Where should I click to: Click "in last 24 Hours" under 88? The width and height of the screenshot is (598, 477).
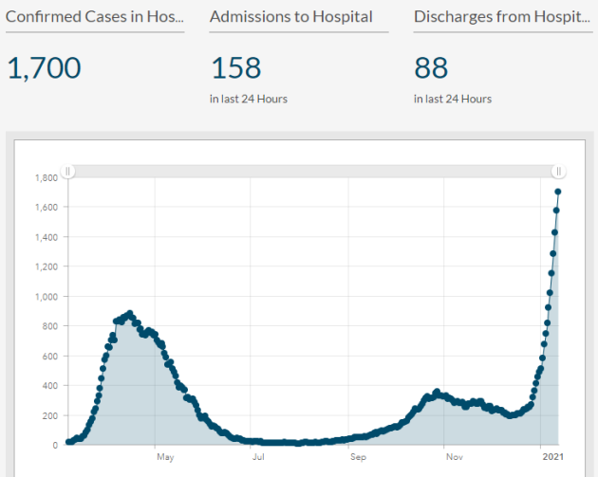(453, 99)
